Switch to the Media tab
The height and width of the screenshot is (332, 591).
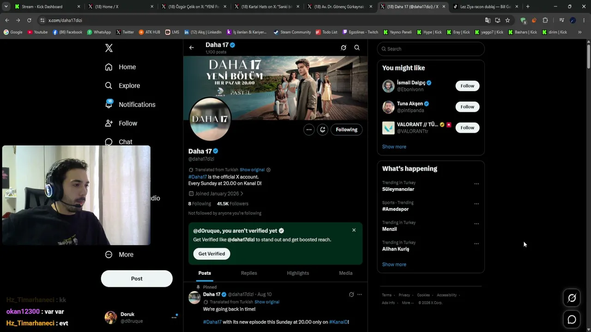(346, 273)
